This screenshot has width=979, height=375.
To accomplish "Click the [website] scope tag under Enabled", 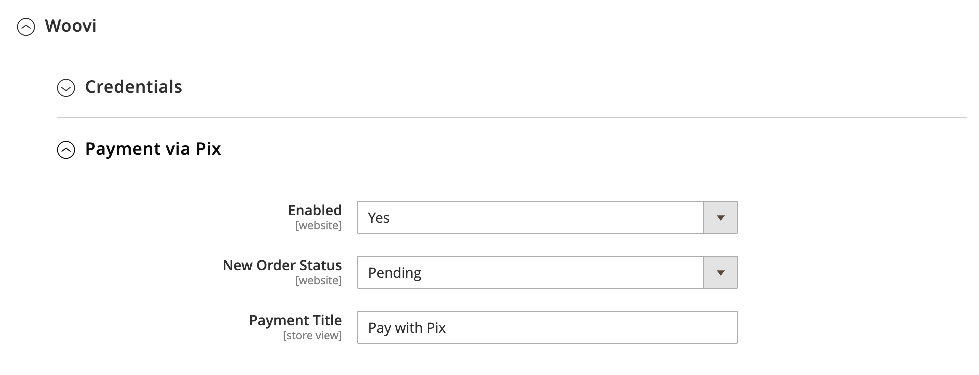I will click(318, 226).
